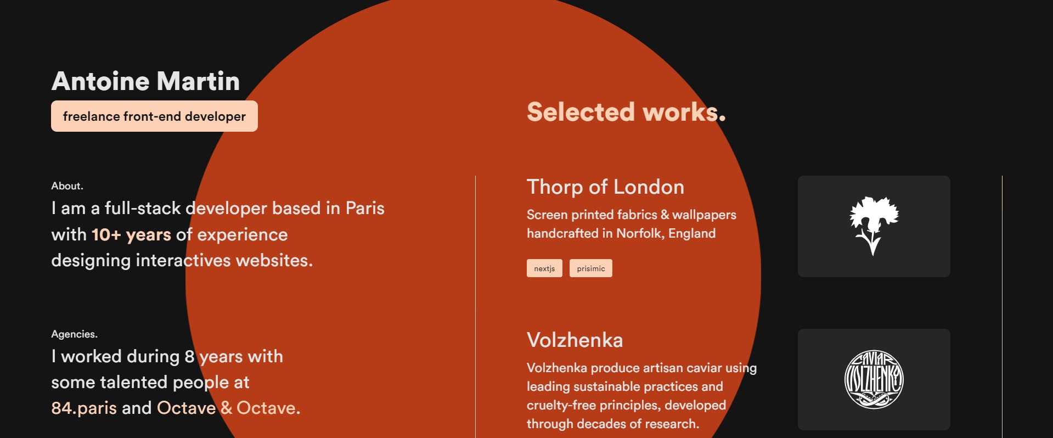Click the nextjs technology tag
The image size is (1053, 438).
tap(544, 268)
